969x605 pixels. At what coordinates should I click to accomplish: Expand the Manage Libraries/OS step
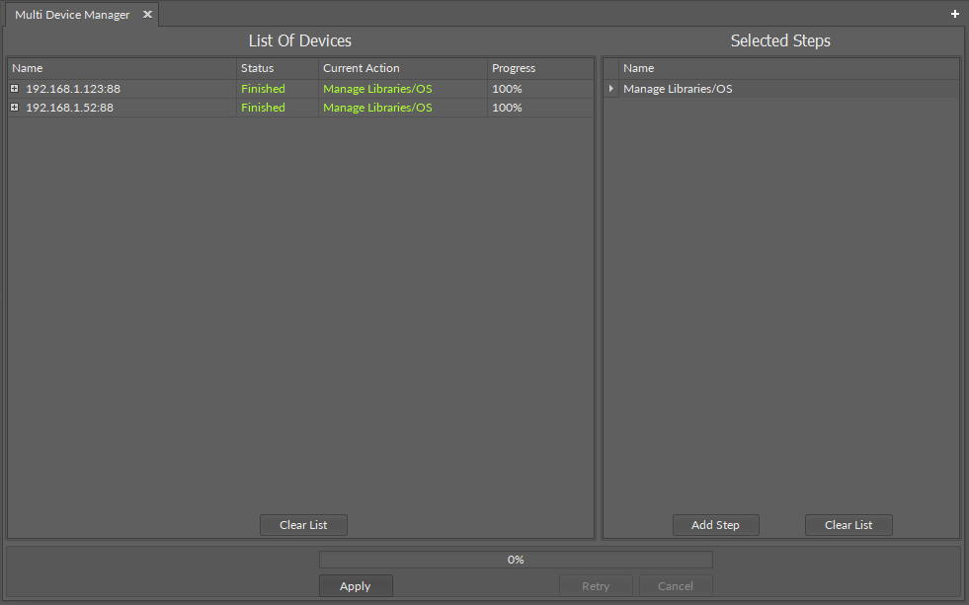pyautogui.click(x=610, y=88)
